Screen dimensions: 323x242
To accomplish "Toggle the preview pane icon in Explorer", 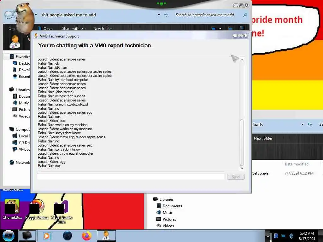I will pos(231,28).
